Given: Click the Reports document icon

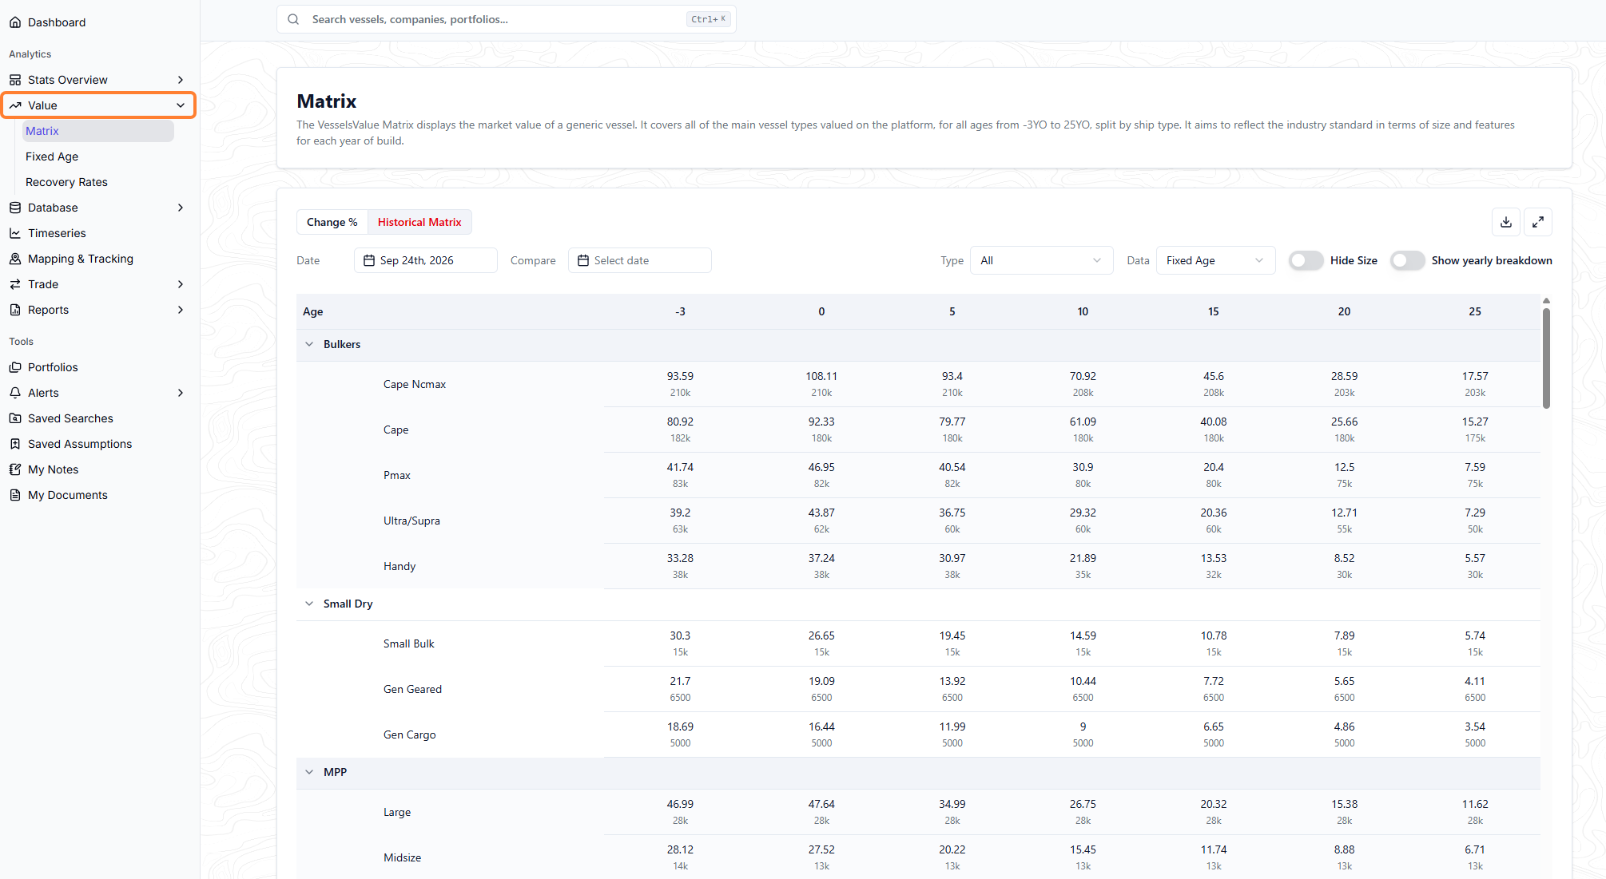Looking at the screenshot, I should 15,310.
